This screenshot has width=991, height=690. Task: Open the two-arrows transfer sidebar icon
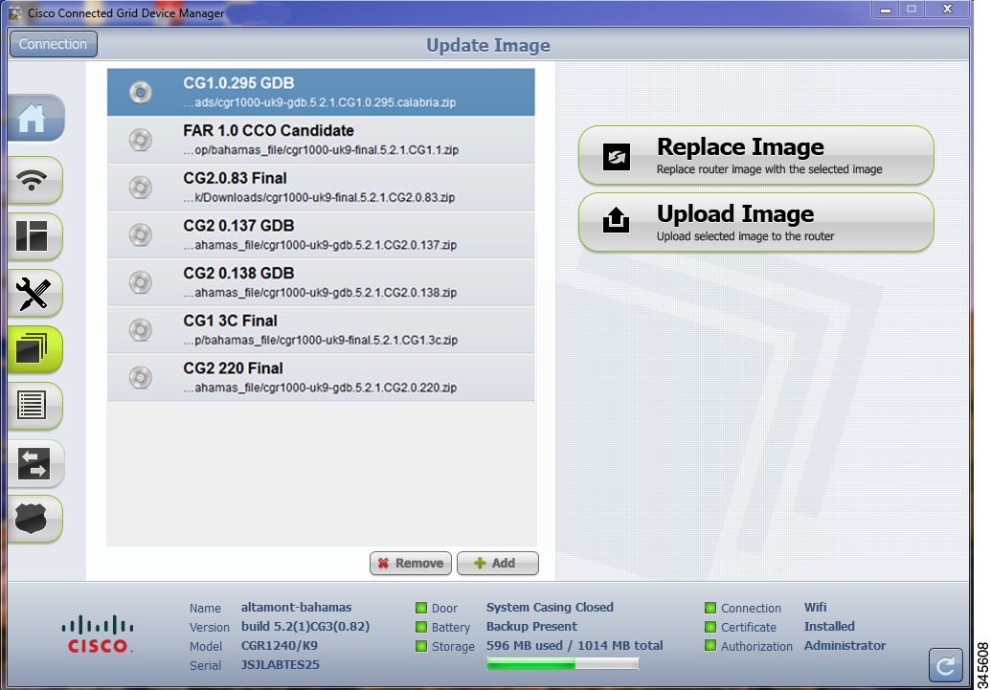click(35, 463)
